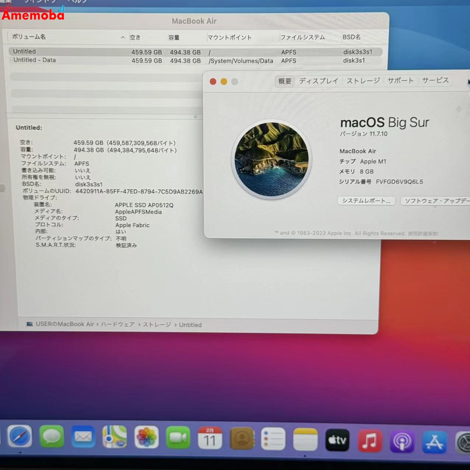Toggle the ボリューム名 column sort arrow
This screenshot has width=470, height=470.
(x=123, y=37)
